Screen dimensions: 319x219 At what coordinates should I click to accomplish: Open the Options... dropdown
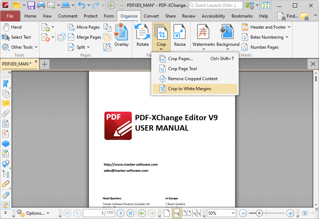(33, 213)
